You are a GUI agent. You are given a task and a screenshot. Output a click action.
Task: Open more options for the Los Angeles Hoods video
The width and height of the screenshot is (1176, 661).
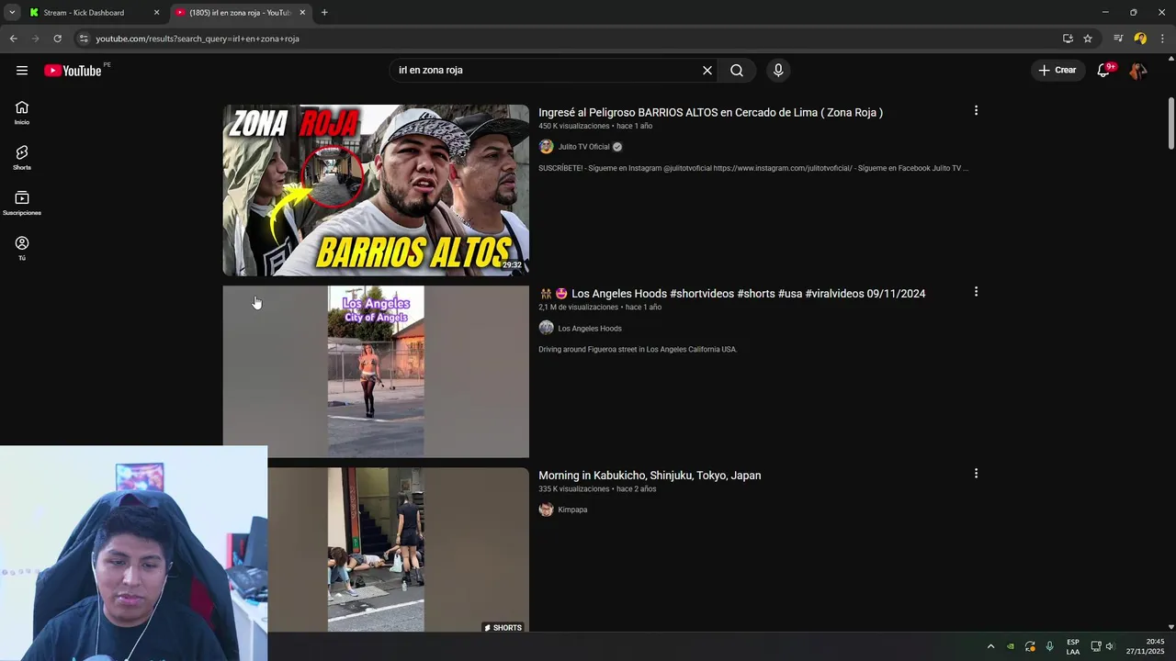click(x=976, y=292)
